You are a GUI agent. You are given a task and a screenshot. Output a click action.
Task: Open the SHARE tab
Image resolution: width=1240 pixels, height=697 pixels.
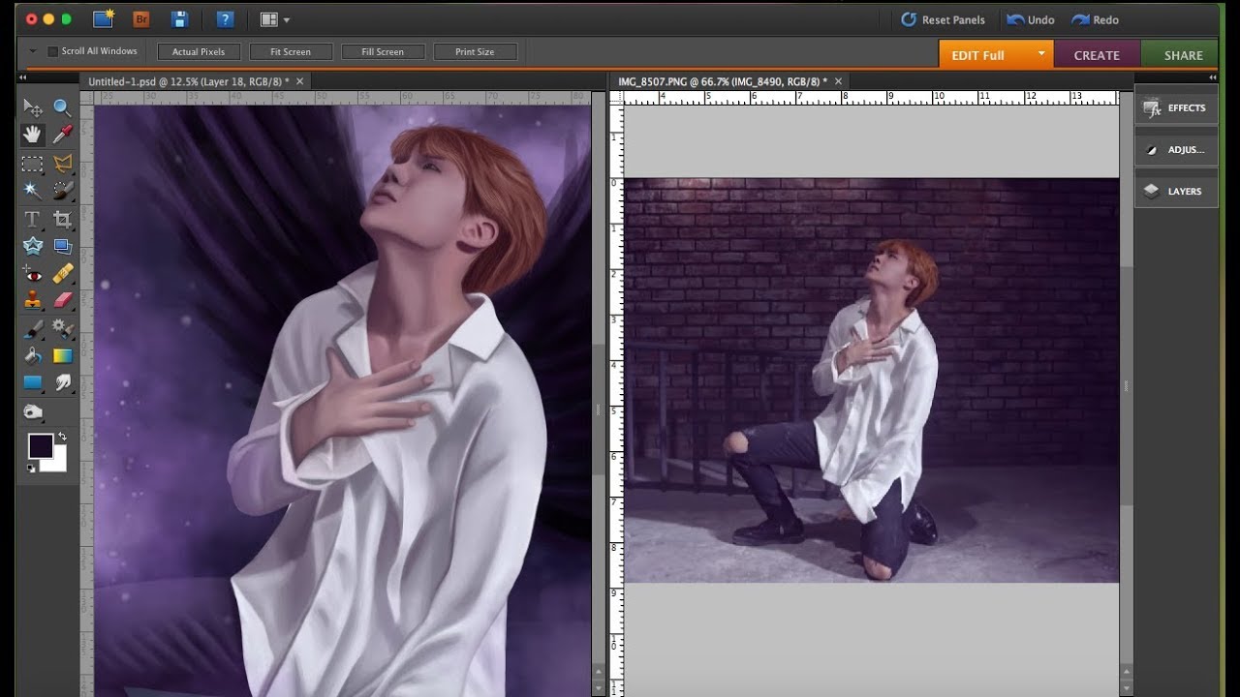1183,55
